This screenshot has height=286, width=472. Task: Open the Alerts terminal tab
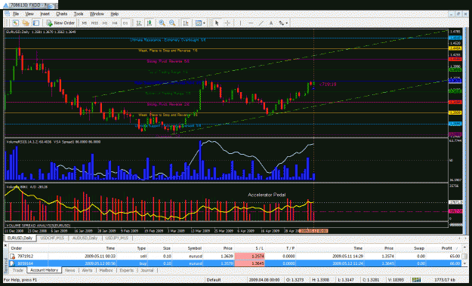88,270
